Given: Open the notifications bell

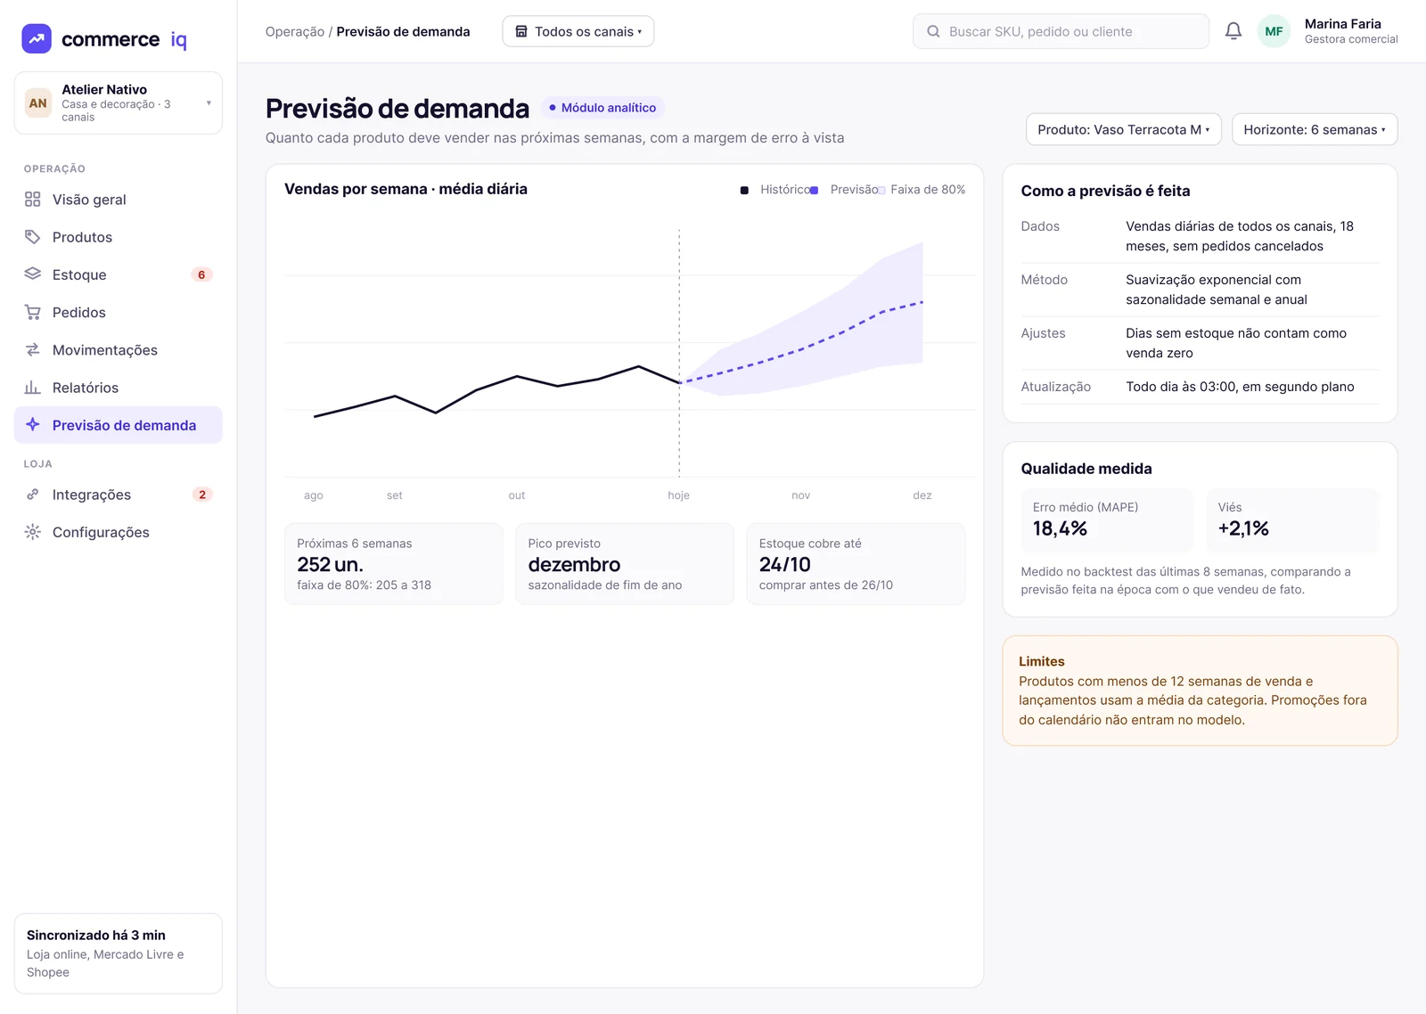Looking at the screenshot, I should click(1233, 31).
